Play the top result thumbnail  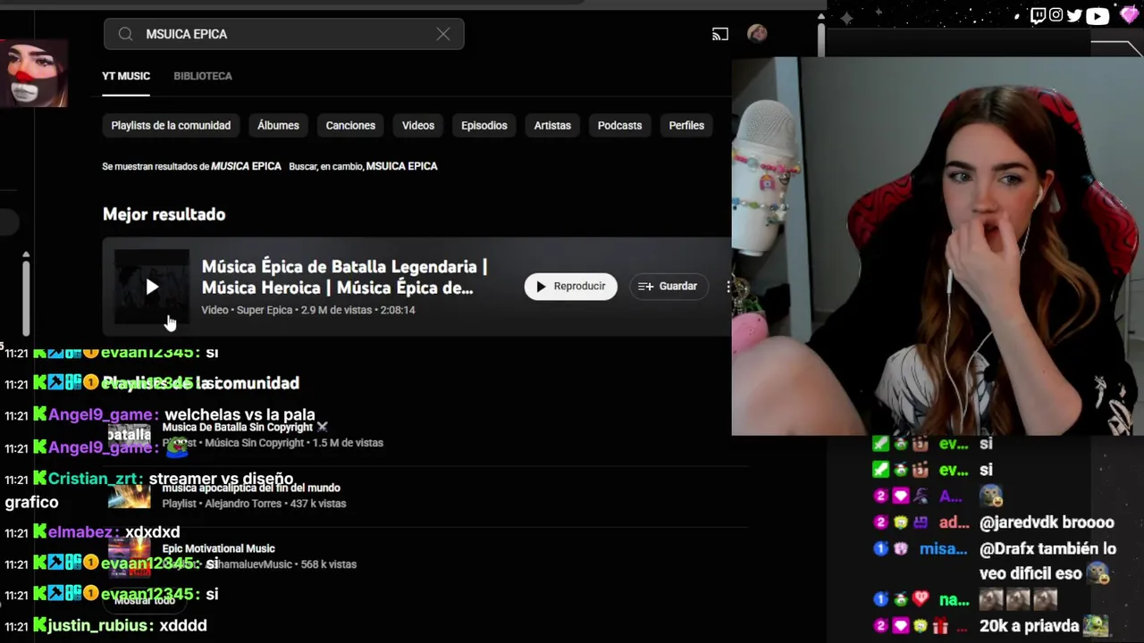[152, 287]
